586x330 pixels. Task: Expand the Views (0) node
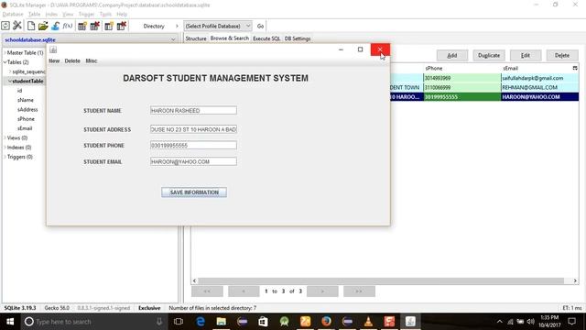(x=5, y=138)
